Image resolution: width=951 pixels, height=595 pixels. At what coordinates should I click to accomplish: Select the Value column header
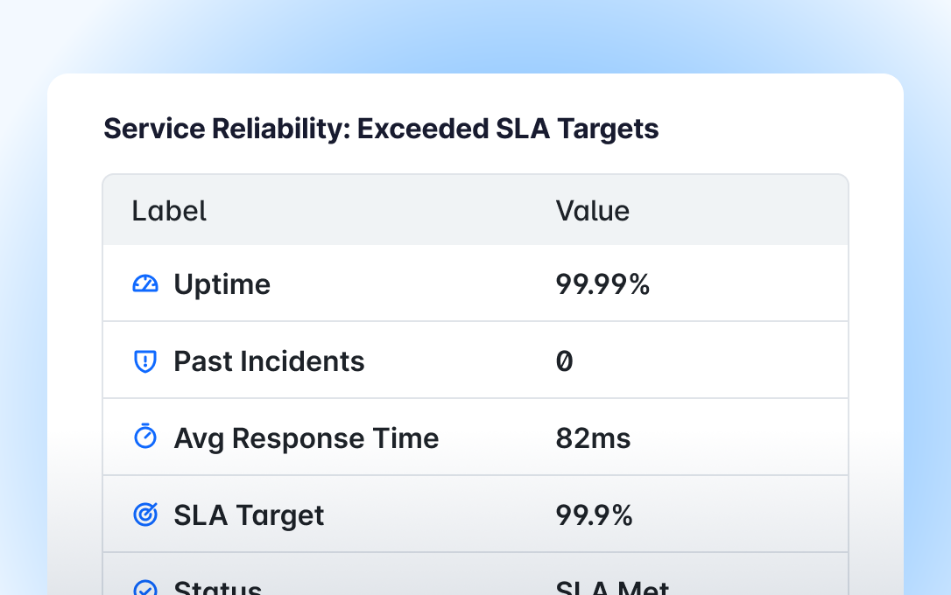(x=592, y=211)
